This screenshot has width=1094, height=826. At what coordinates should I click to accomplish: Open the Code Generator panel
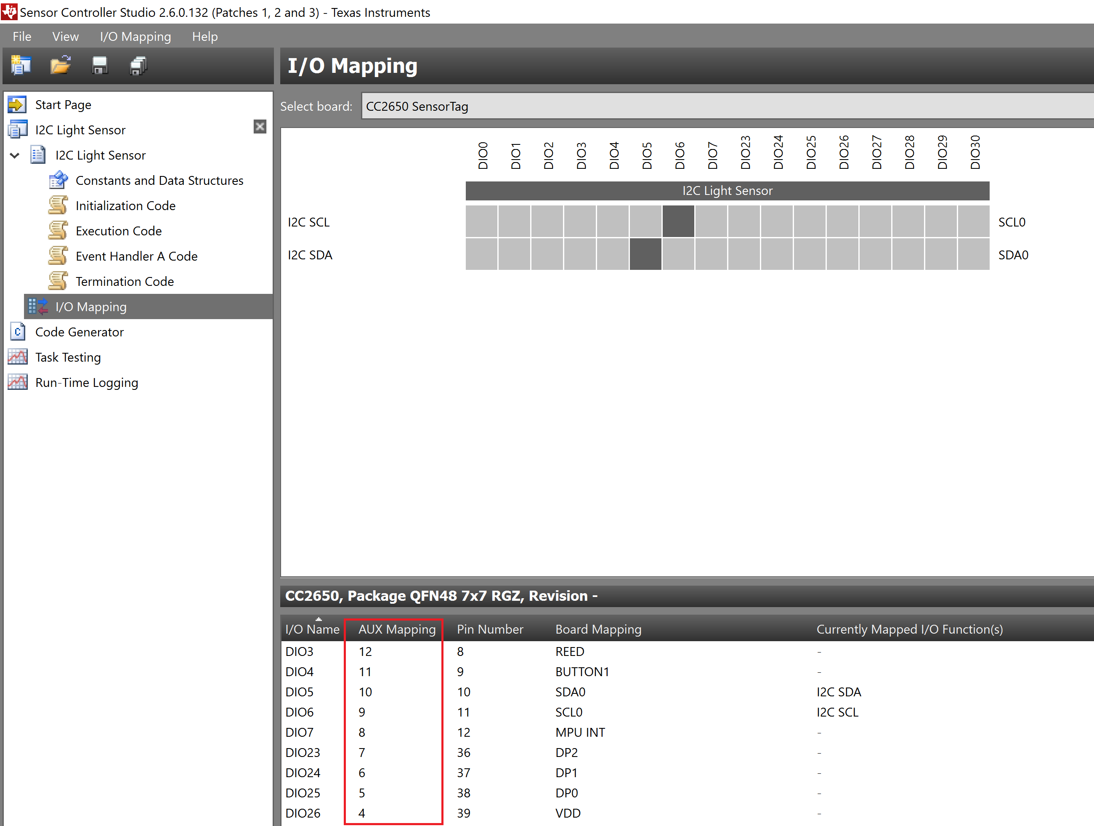(x=79, y=332)
